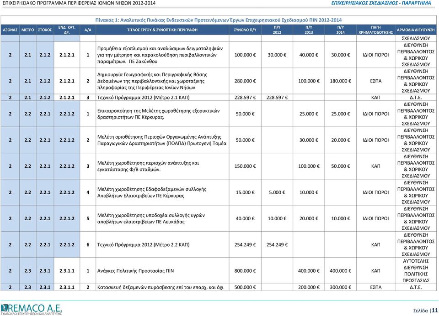This screenshot has height=316, width=439.
Task: Click the 5.000 € cell in Π/Υ 2012
Action: click(277, 192)
